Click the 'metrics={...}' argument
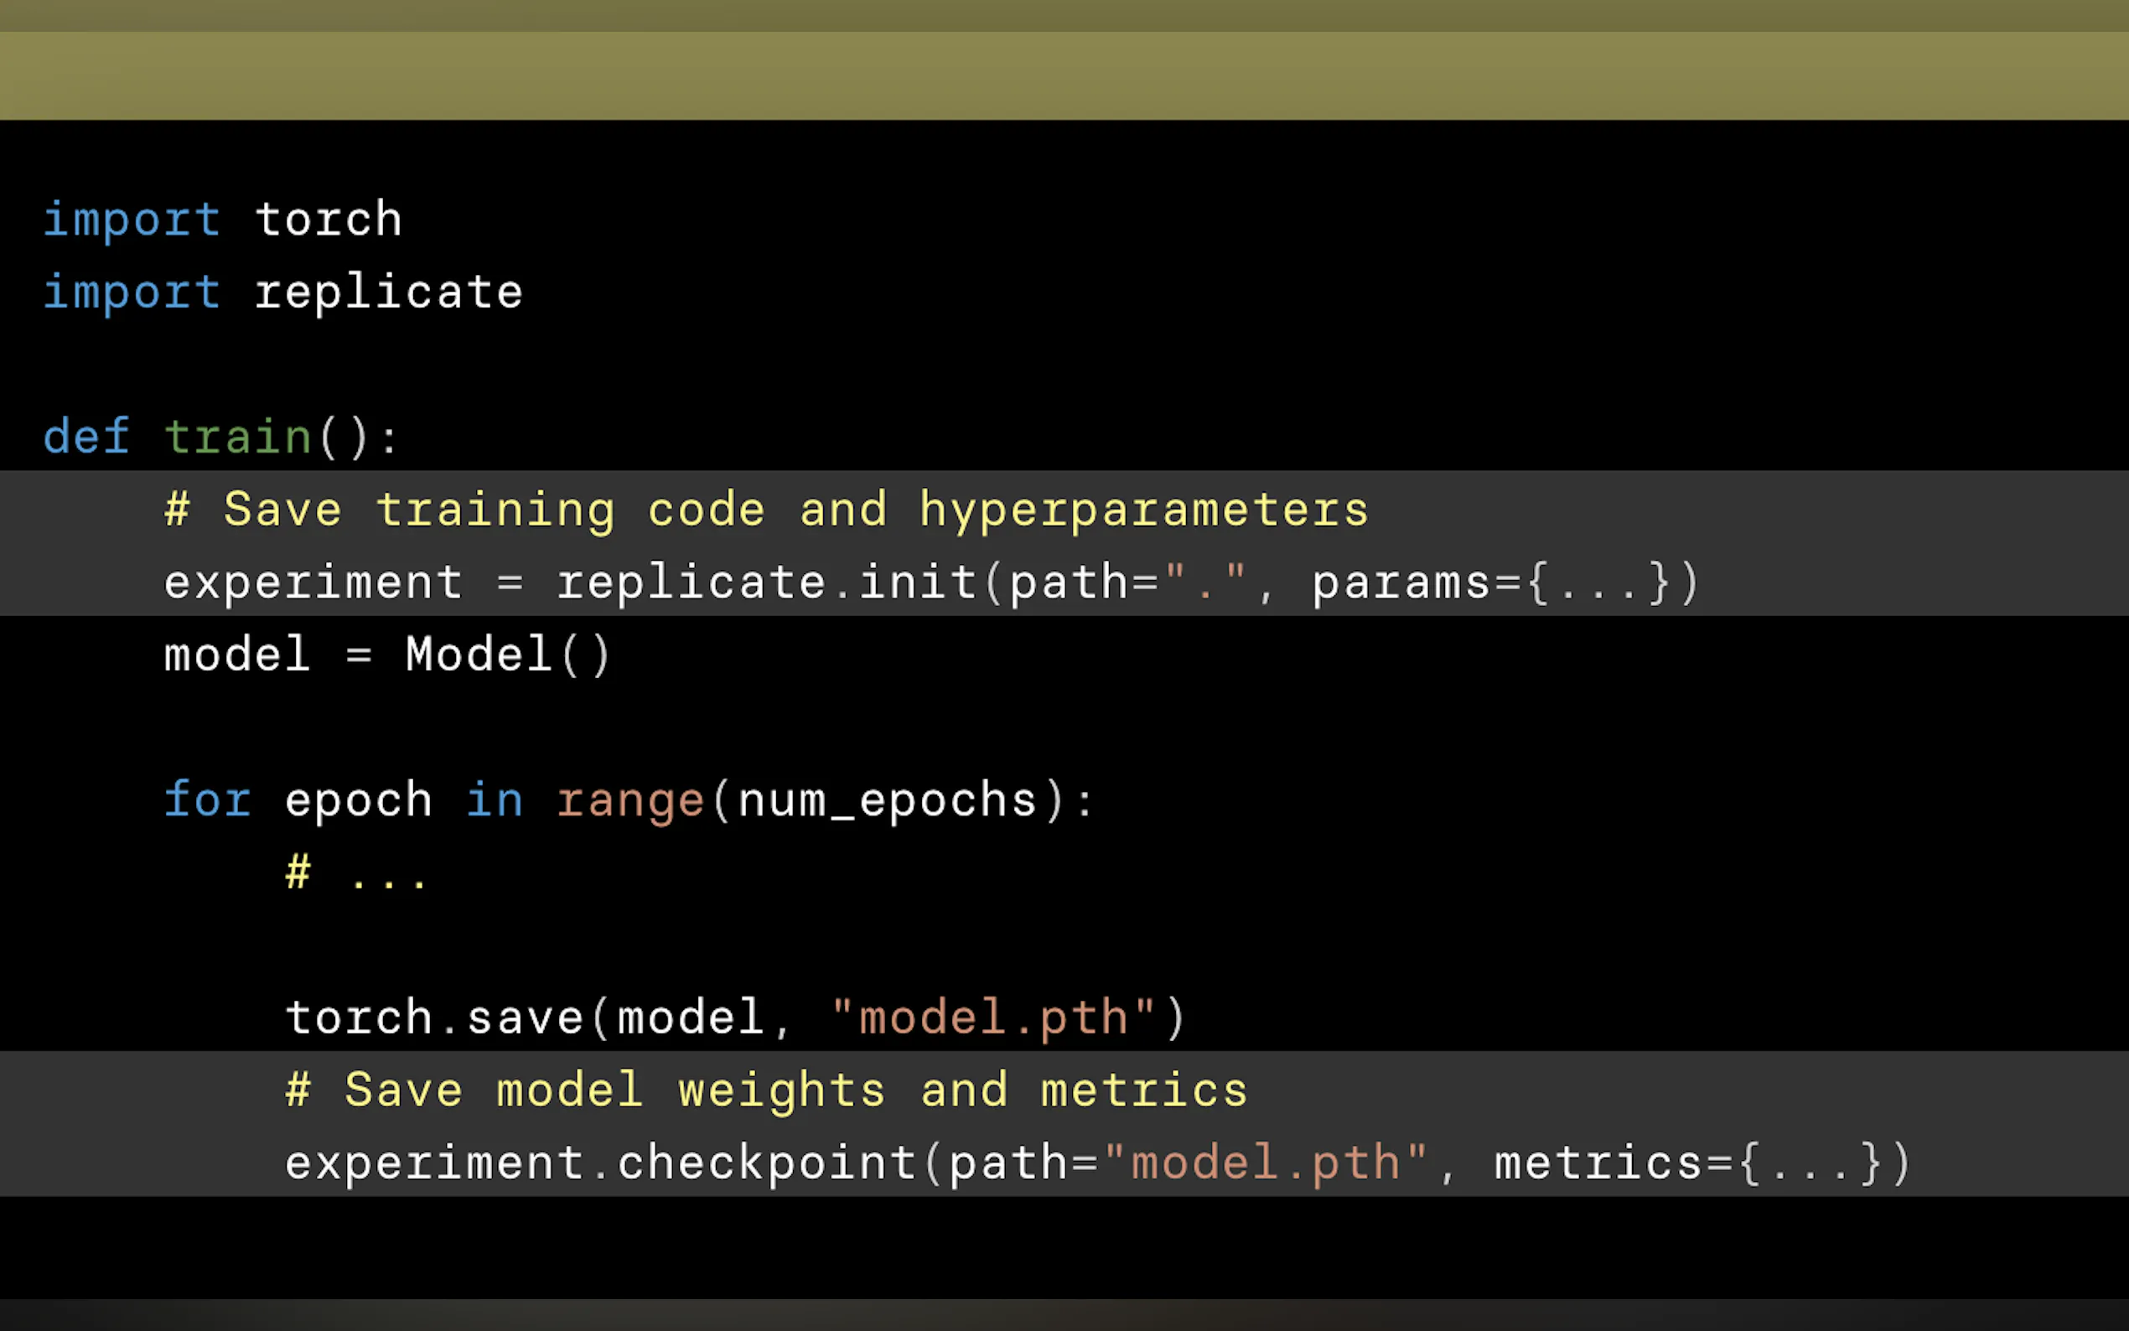Screen dimensions: 2129x1331 [1702, 1163]
